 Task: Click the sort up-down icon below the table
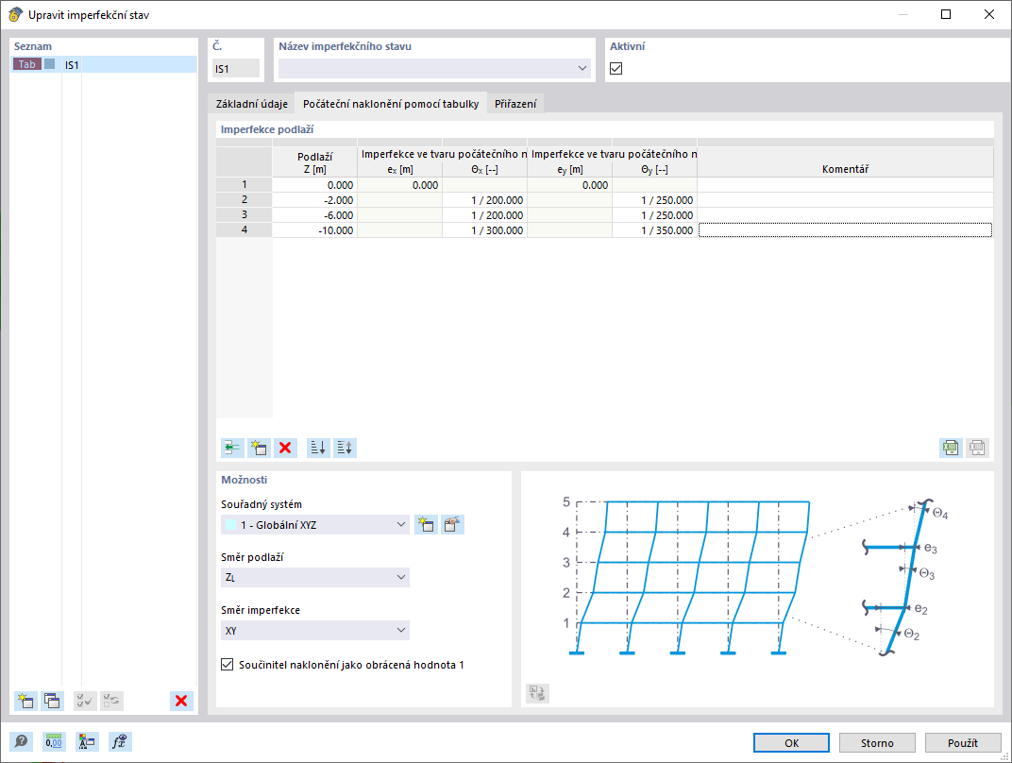(345, 448)
